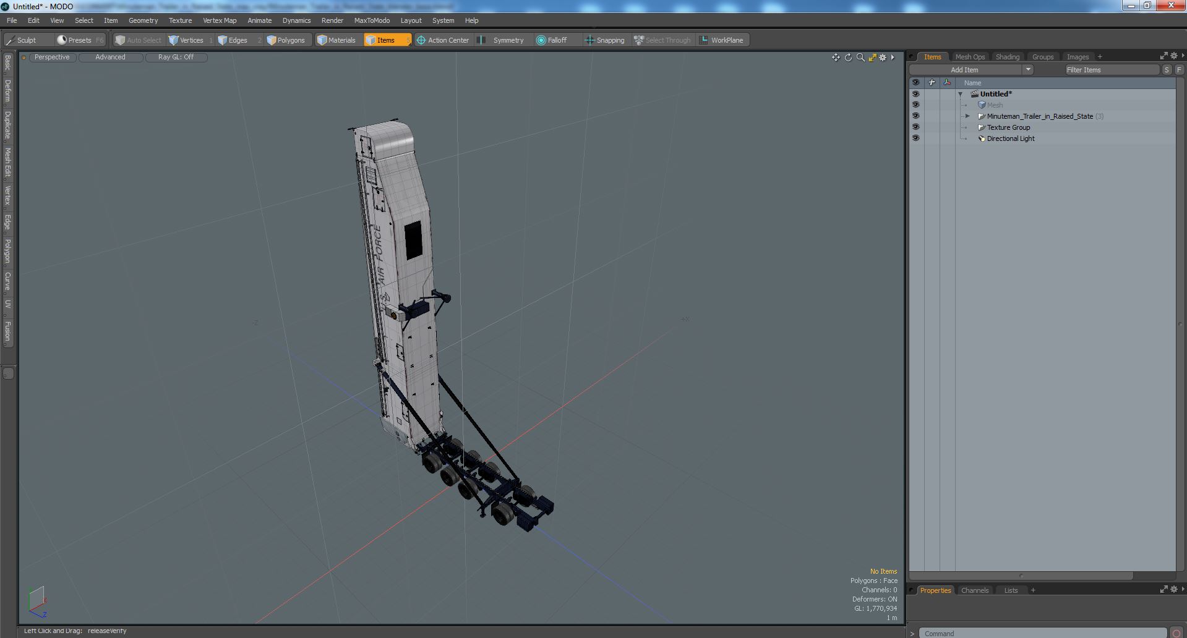The width and height of the screenshot is (1187, 638).
Task: Click the S button beside Filter Items
Action: pos(1167,70)
